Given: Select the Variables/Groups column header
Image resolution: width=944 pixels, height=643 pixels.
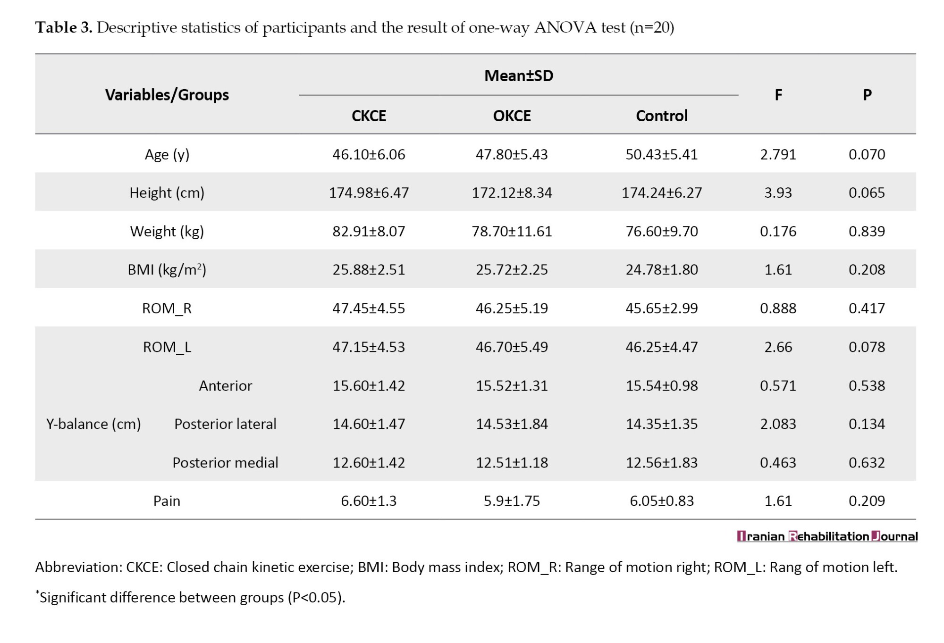Looking at the screenshot, I should (167, 95).
